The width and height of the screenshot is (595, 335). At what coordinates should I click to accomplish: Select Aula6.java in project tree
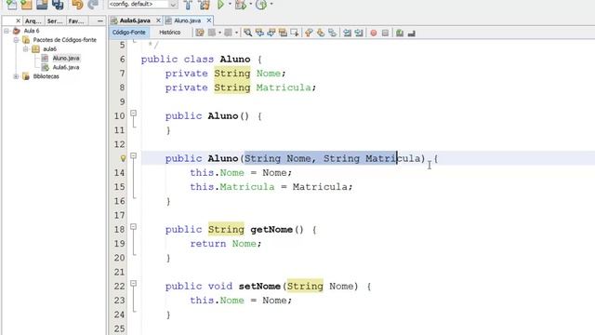66,67
